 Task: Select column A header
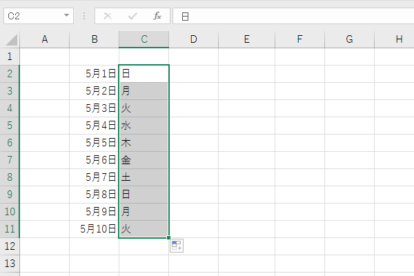coord(45,39)
